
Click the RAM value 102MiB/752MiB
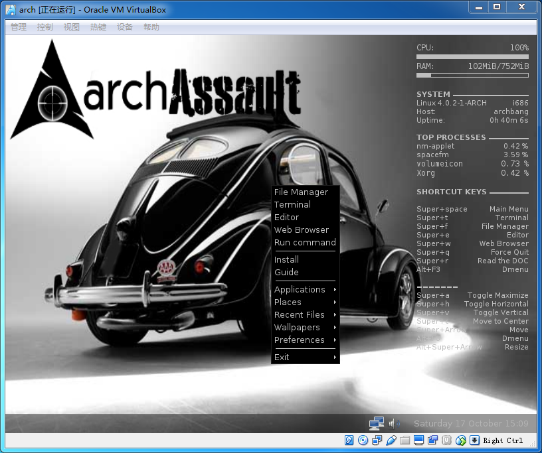498,66
